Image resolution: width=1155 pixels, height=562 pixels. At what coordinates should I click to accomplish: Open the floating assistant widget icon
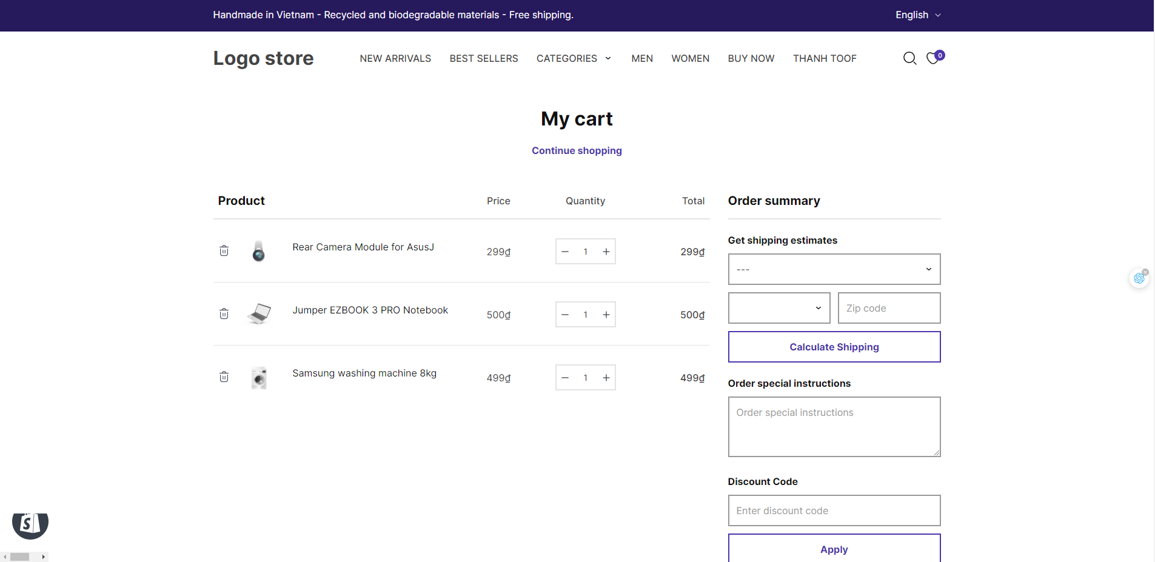(1139, 278)
